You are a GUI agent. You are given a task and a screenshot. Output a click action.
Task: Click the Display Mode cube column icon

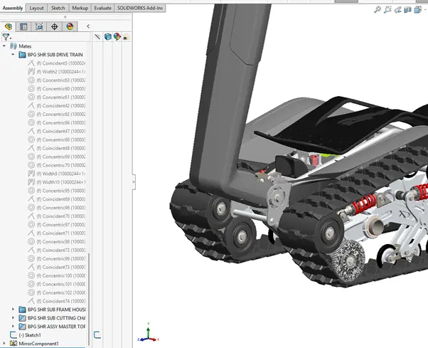[x=108, y=36]
